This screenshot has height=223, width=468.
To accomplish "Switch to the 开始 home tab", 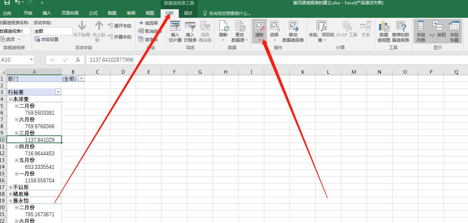I will 28,13.
